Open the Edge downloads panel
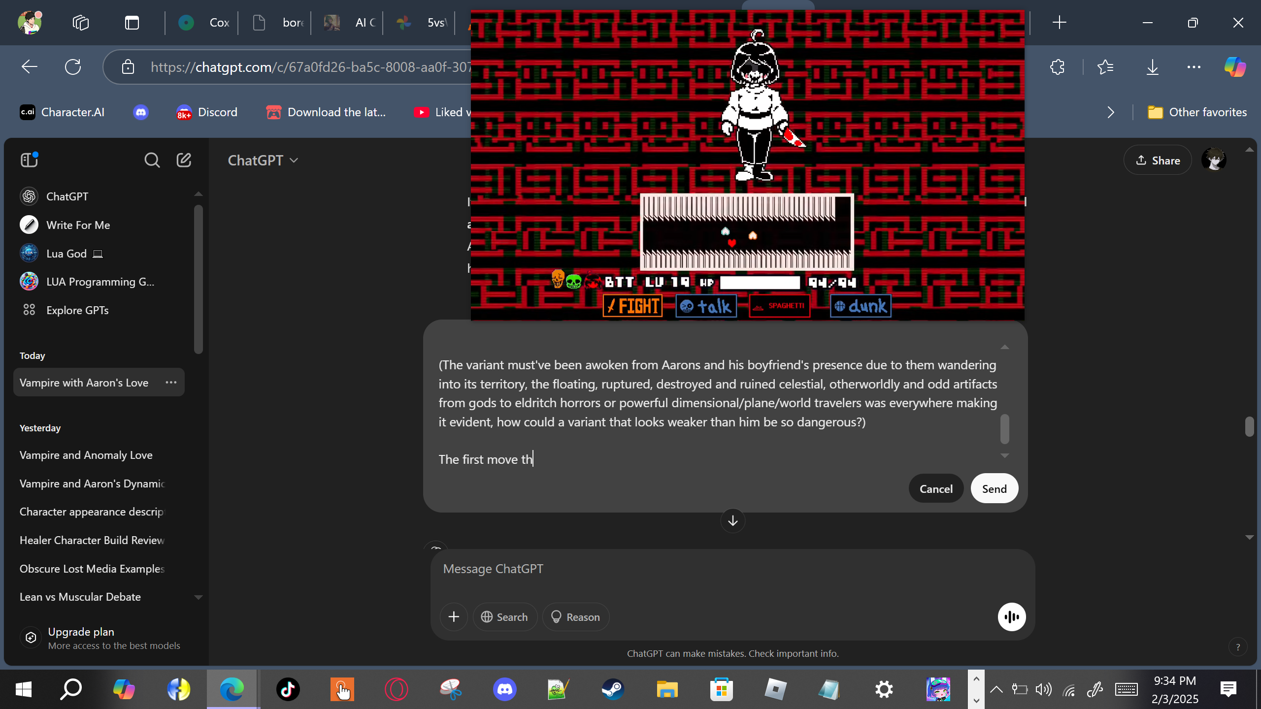Screen dimensions: 1261x709 (1152, 67)
